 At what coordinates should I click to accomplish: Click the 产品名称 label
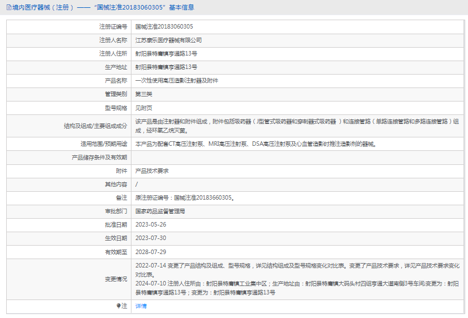(x=116, y=80)
